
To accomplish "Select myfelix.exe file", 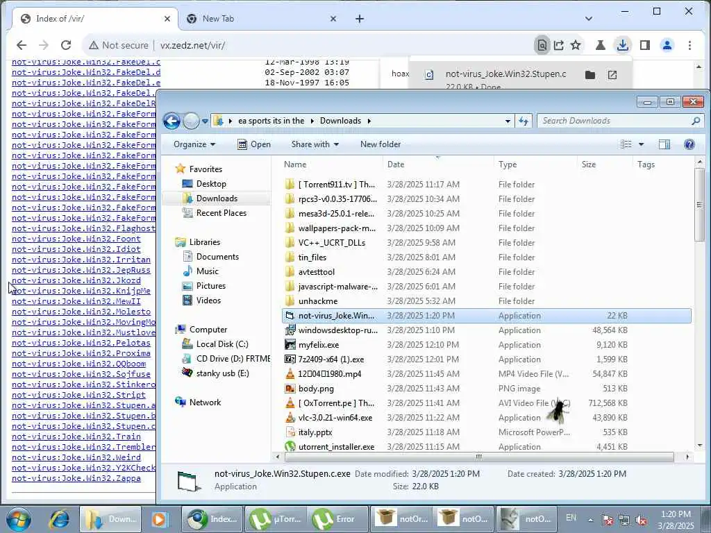I will click(319, 344).
